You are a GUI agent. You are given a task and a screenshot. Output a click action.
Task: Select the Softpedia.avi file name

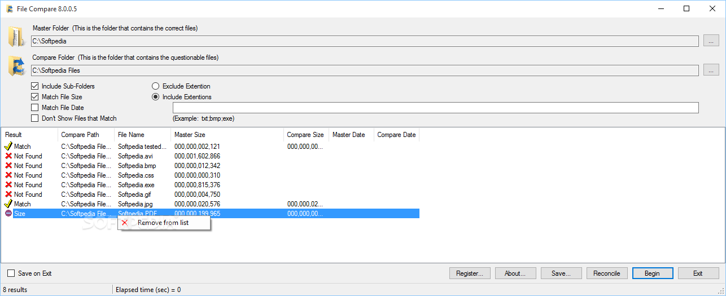click(135, 156)
